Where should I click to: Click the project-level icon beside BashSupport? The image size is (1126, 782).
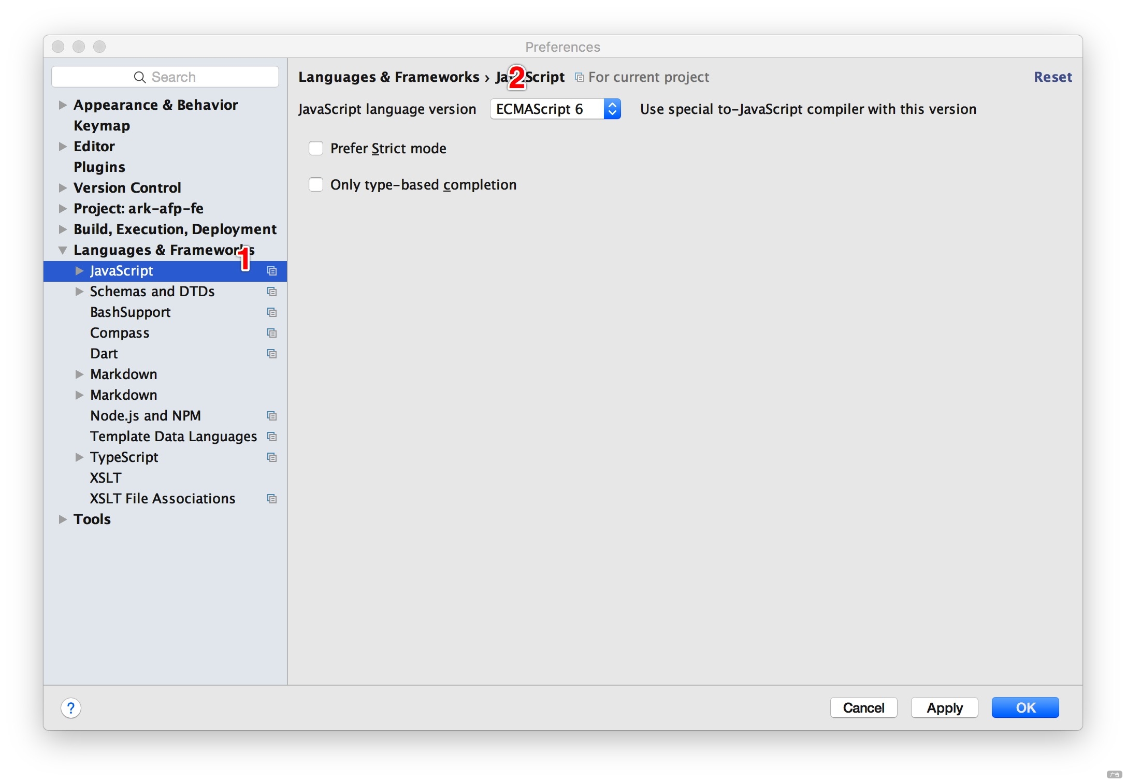(271, 312)
